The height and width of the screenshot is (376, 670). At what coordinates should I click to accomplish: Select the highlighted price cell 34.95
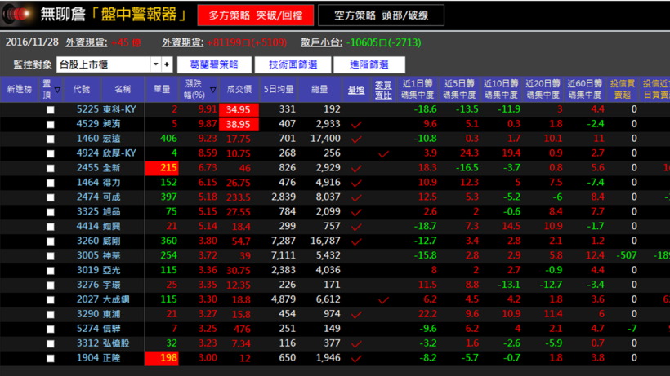pyautogui.click(x=239, y=109)
